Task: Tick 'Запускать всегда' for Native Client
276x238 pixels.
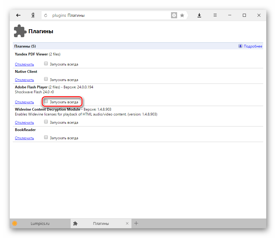Action: point(46,79)
